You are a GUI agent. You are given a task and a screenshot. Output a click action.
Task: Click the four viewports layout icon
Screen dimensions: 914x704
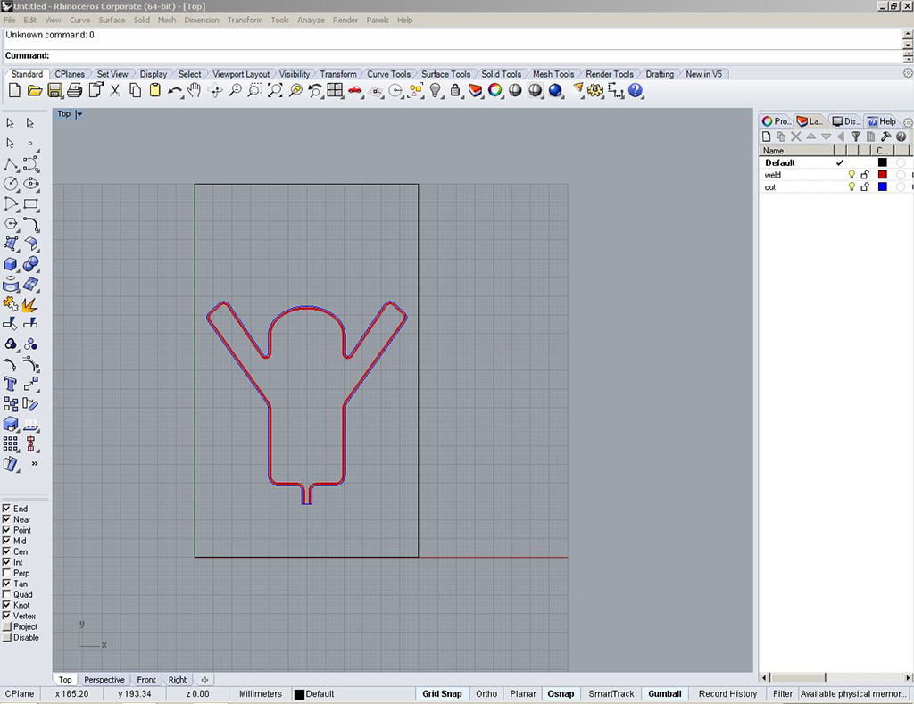tap(335, 90)
